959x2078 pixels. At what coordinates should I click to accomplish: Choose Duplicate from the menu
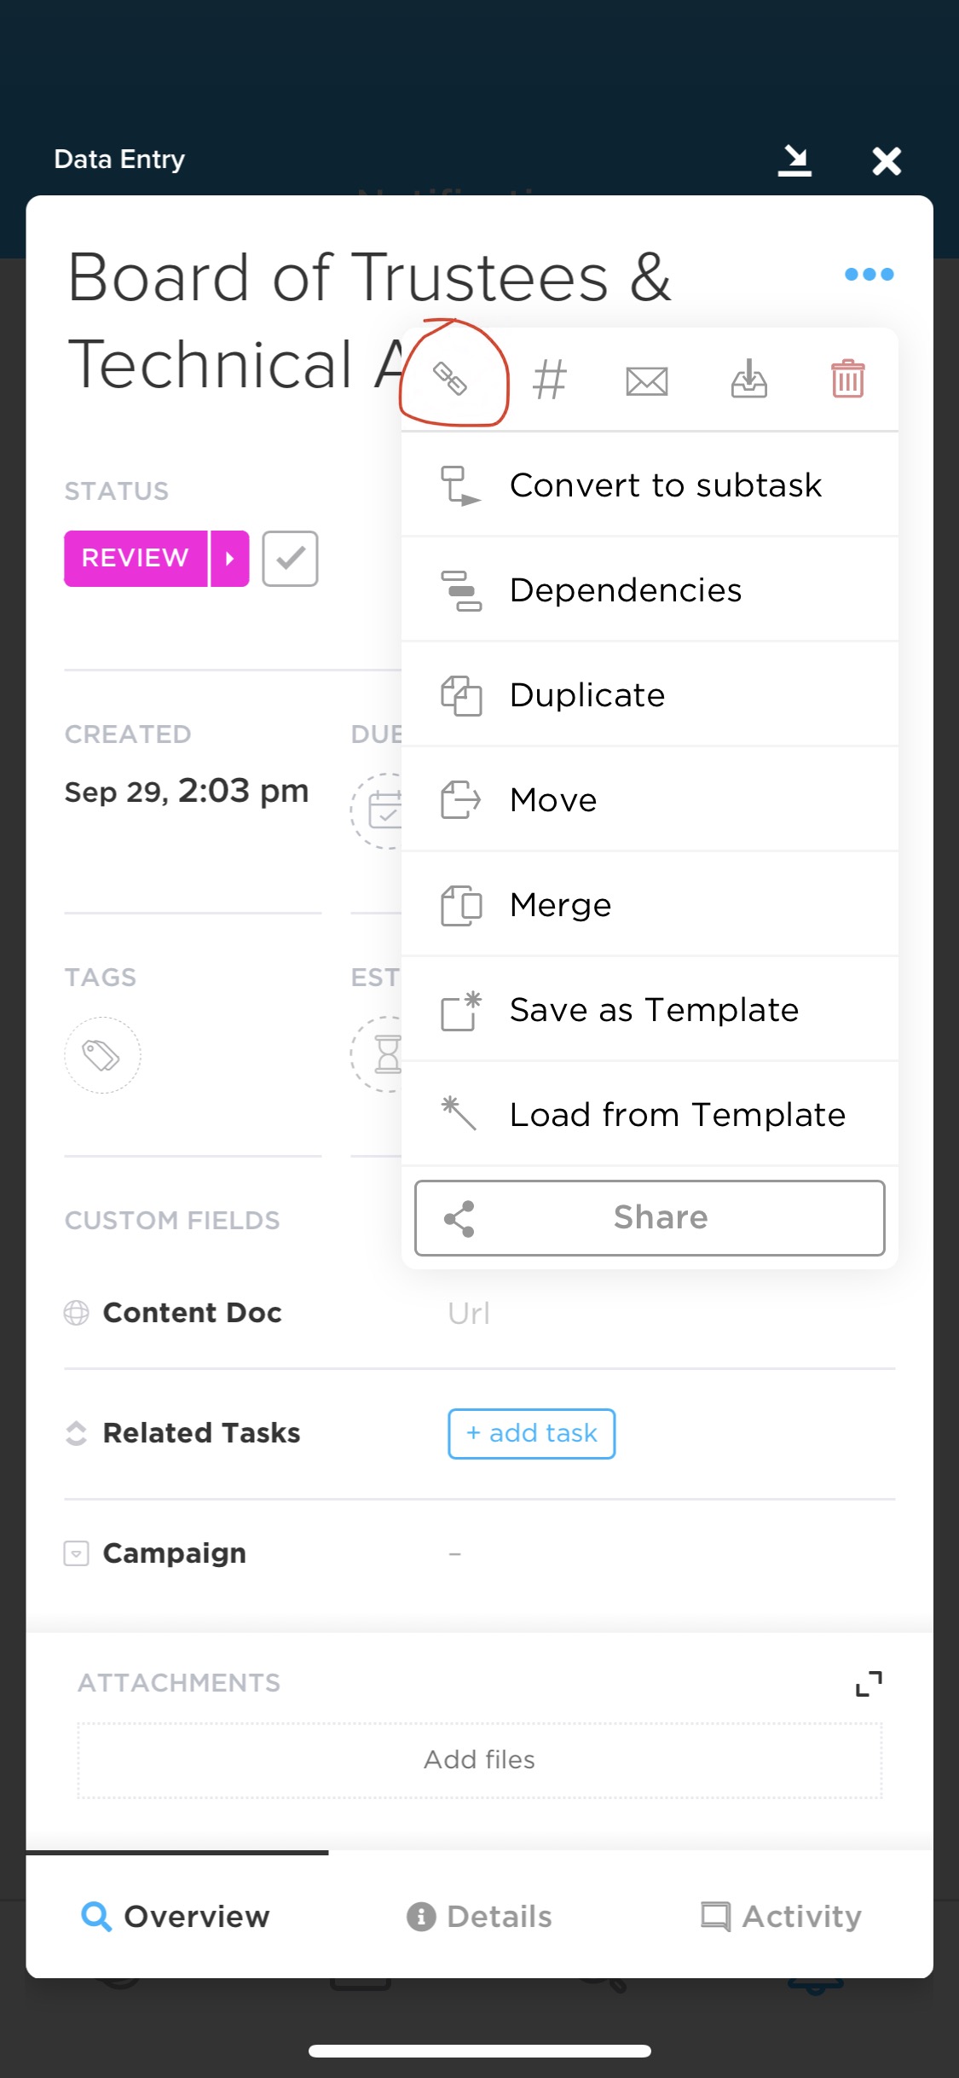[650, 695]
